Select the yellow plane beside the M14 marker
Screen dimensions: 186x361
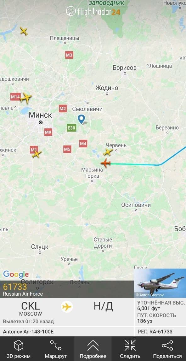26,98
